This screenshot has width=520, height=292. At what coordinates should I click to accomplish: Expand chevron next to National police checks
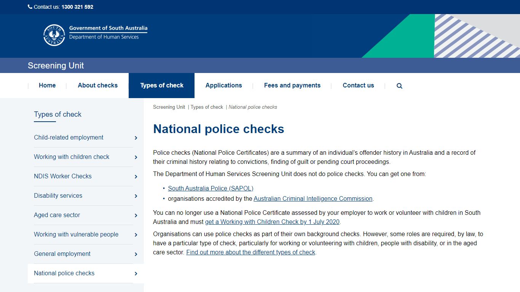[x=136, y=274]
